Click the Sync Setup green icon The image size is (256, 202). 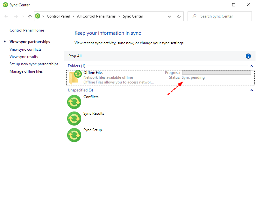point(74,135)
